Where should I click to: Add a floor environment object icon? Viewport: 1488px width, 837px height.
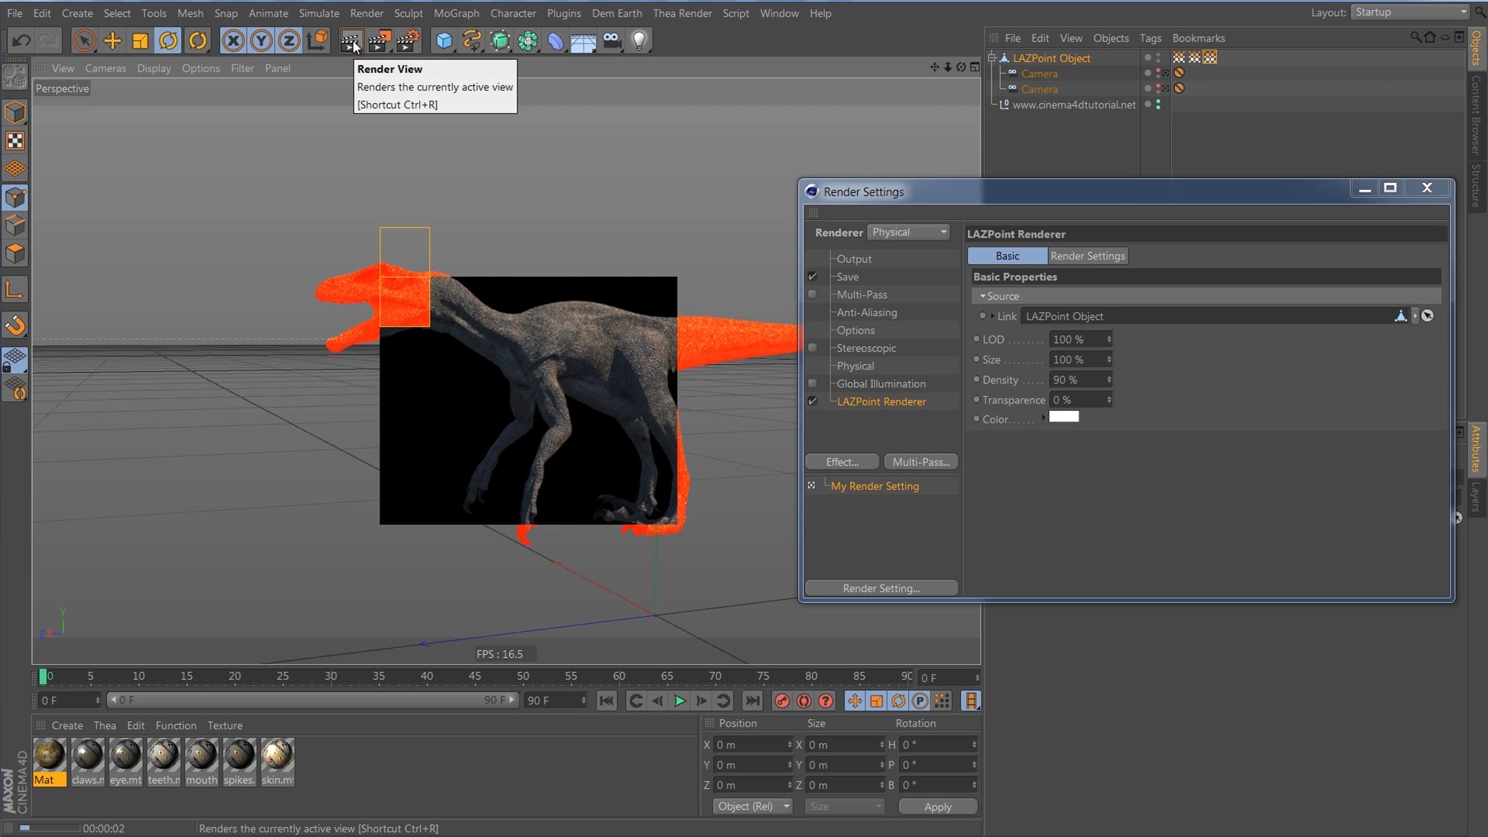click(x=583, y=41)
